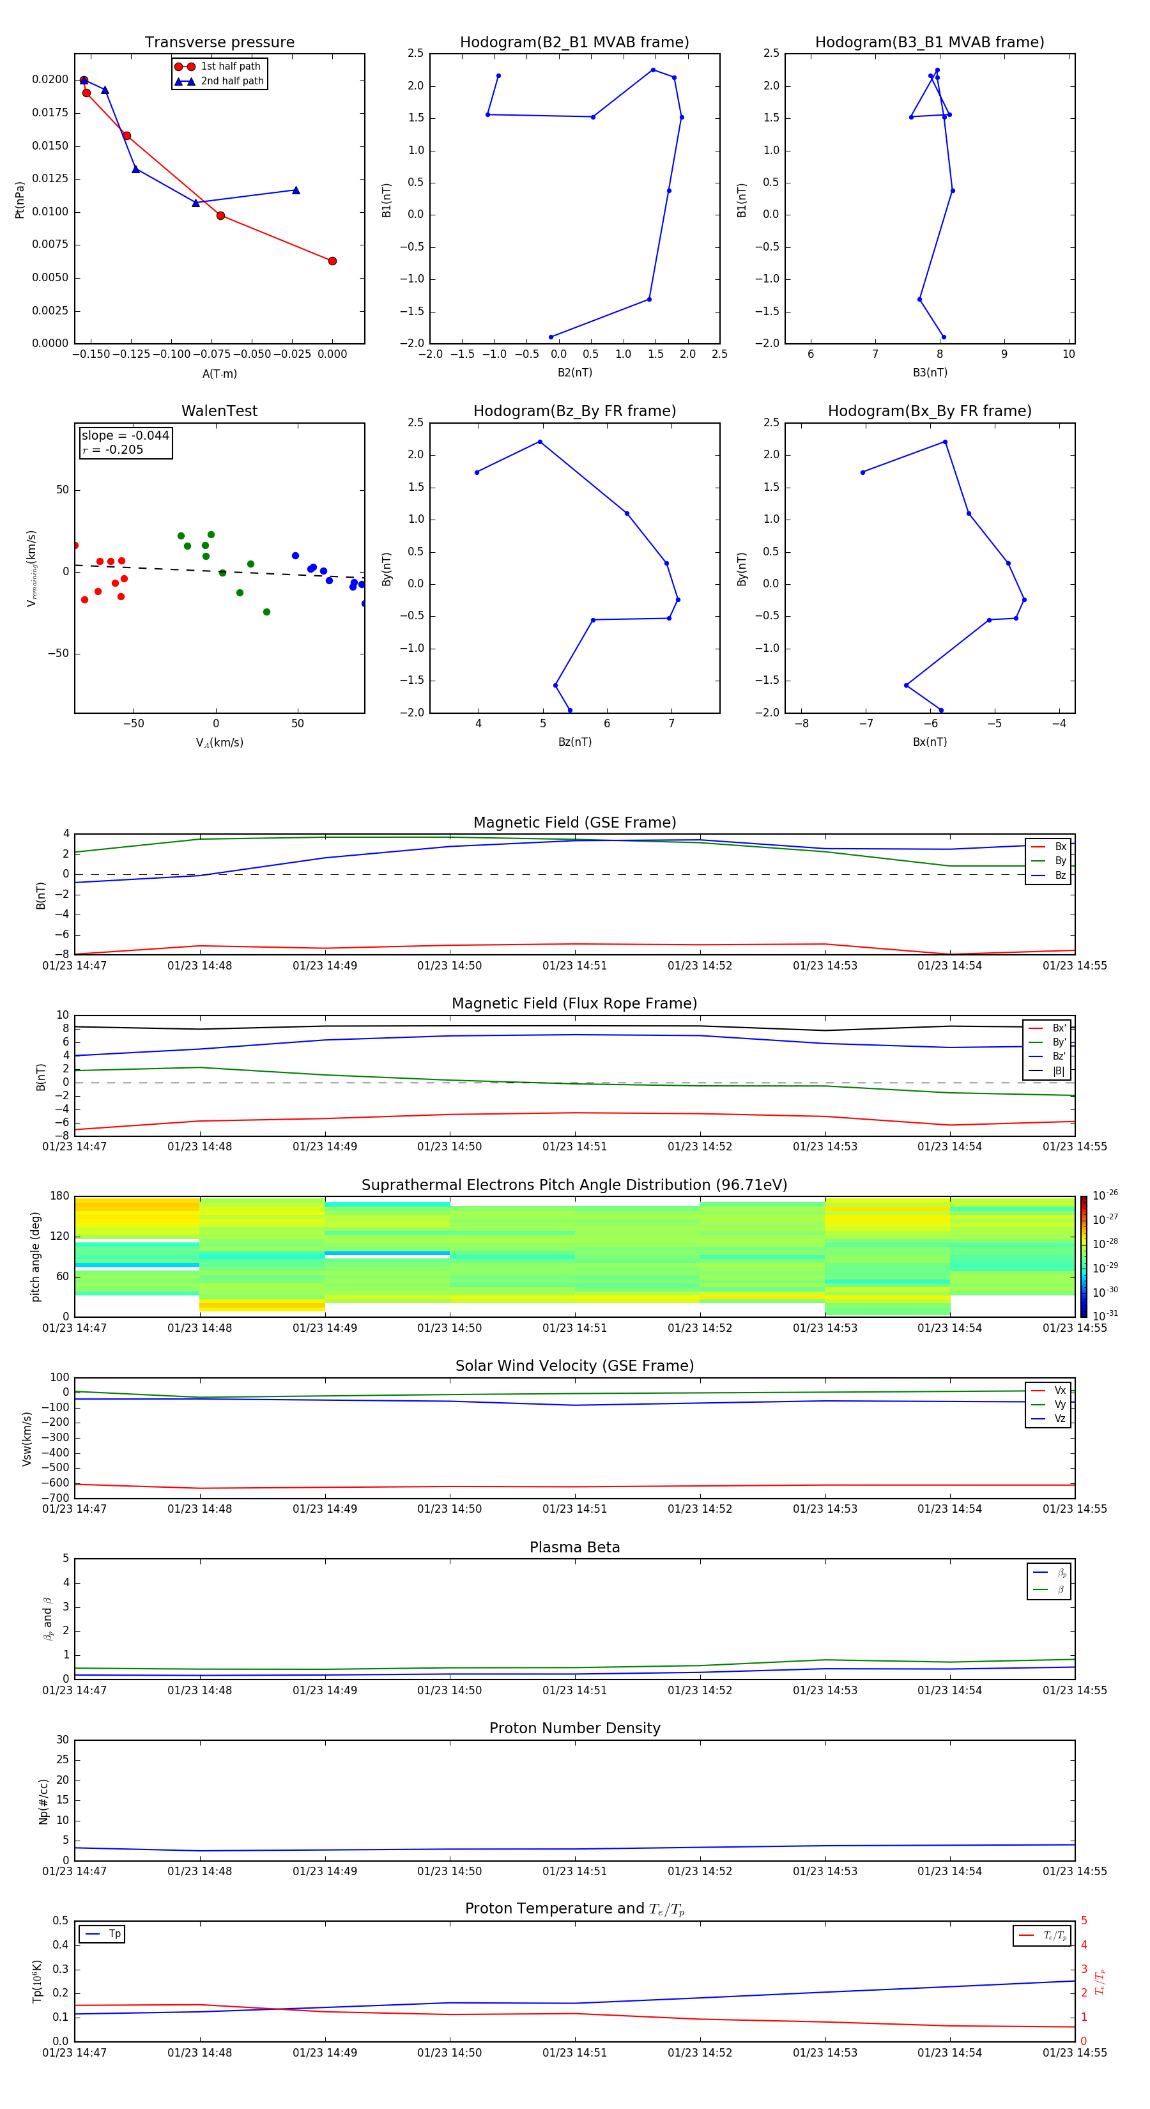Image resolution: width=1150 pixels, height=2109 pixels.
Task: Click the "Hodogram(Bx_By FR frame)" title
Action: pos(930,411)
